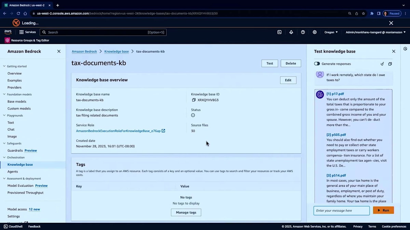Open Model access in the sidebar
Viewport: 410px width, 230px height.
click(17, 209)
